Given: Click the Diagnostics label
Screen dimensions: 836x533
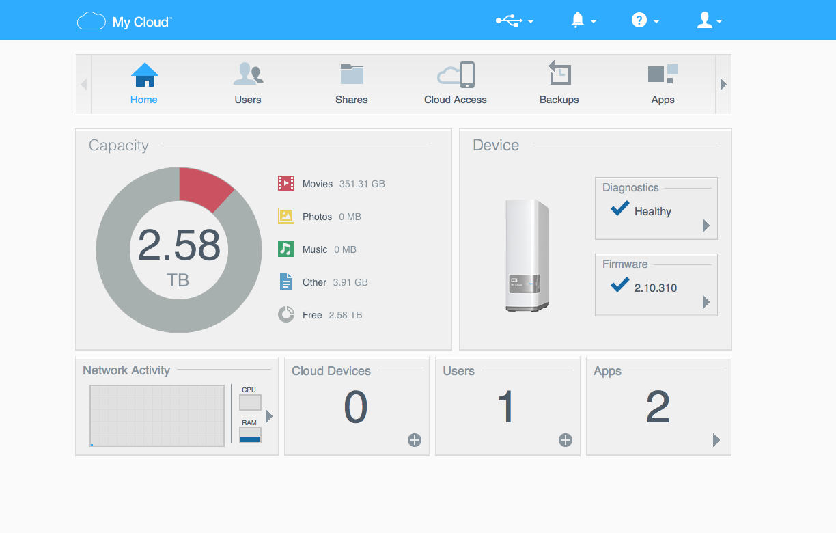Looking at the screenshot, I should coord(630,187).
